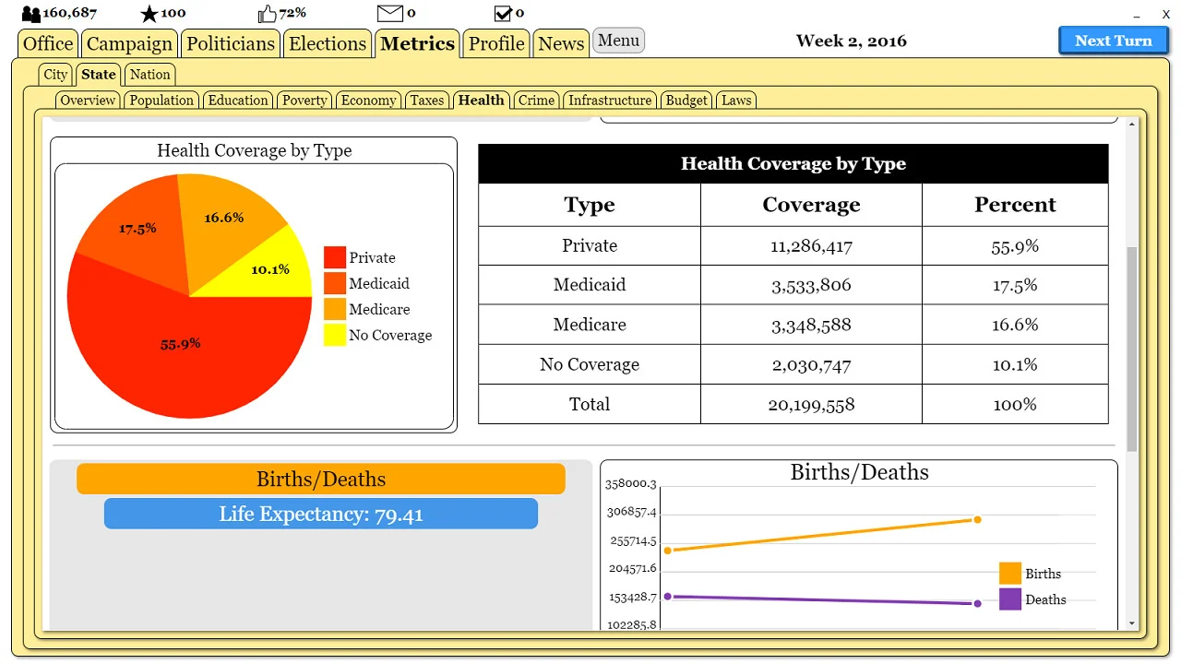Open the Crime sub-tab
The height and width of the screenshot is (664, 1181).
point(536,100)
